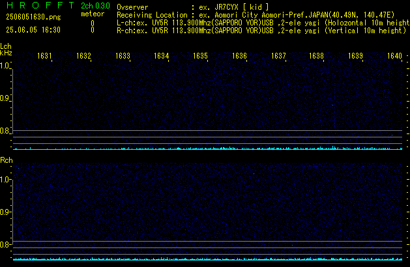Select the Rch 1.0 kHz axis label
410x267 pixels.
(5, 180)
